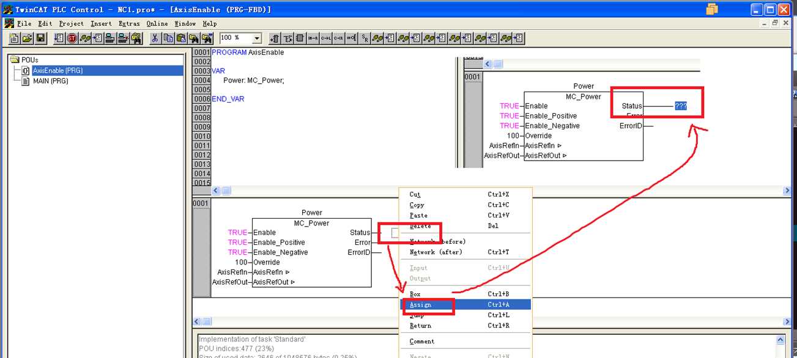Click declaration line 'PROGRAM AxisEnable'

(x=248, y=53)
